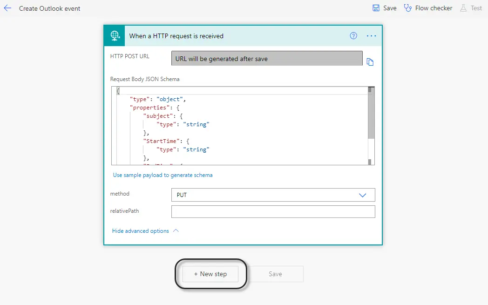Click the + New step button

click(x=210, y=274)
